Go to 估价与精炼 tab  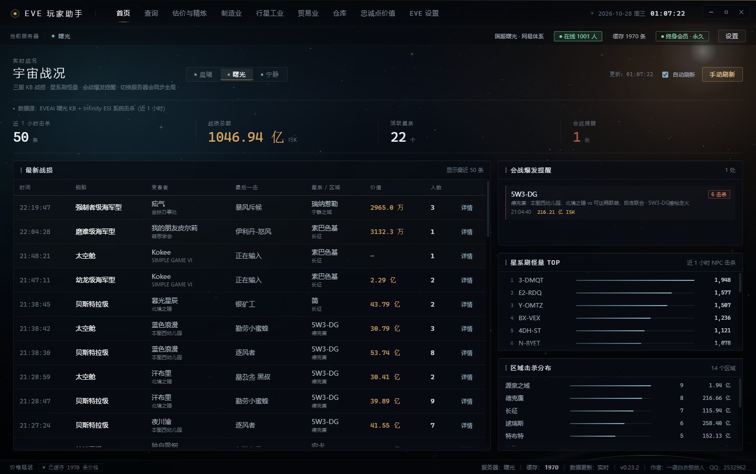point(190,14)
